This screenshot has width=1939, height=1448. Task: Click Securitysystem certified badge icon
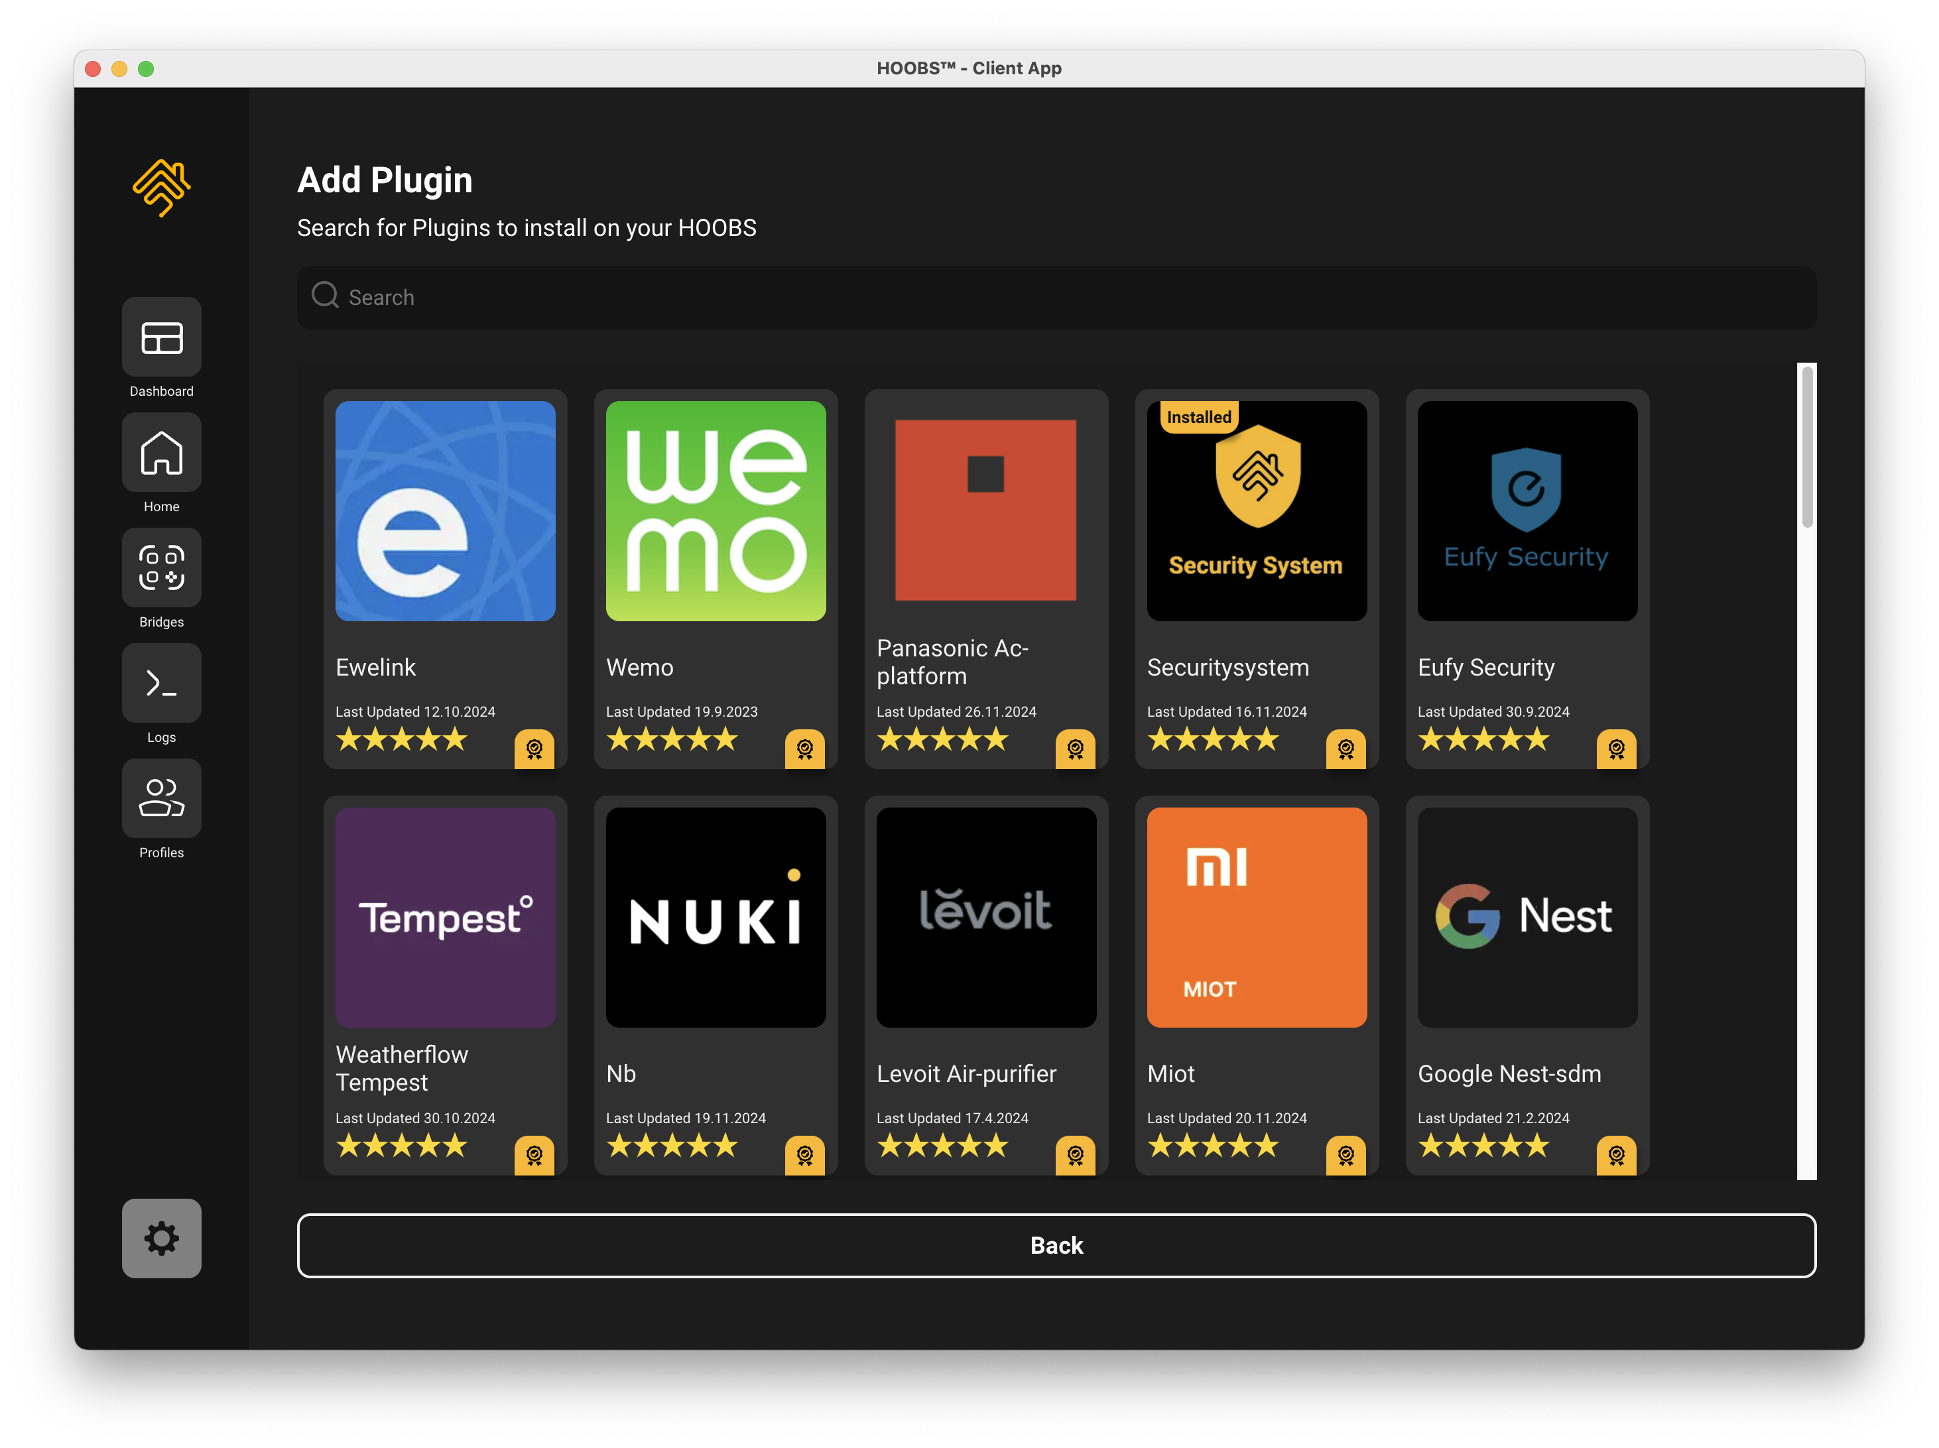pos(1346,749)
